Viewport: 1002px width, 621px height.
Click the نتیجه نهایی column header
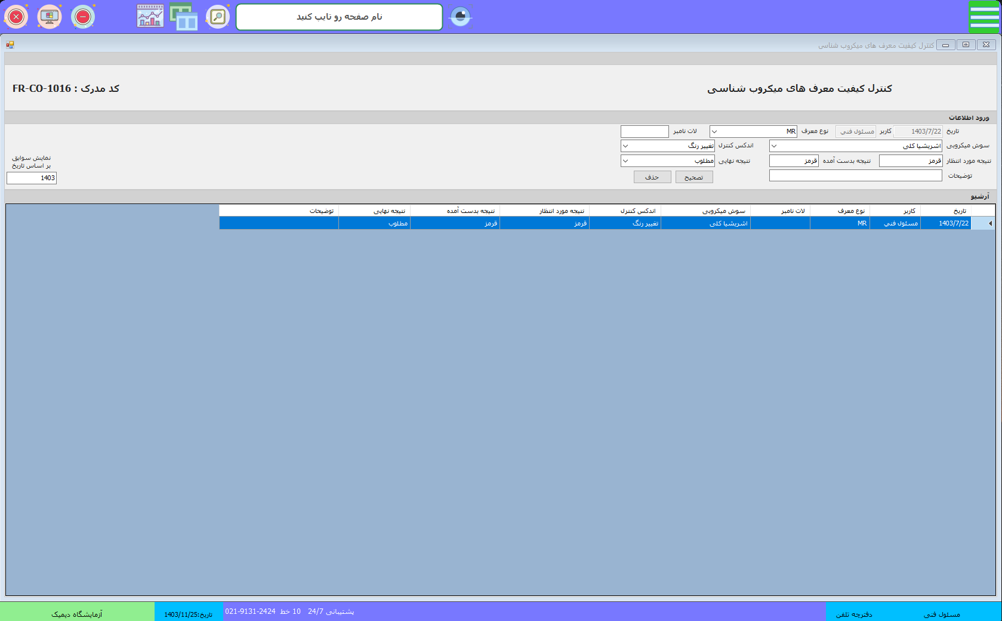[374, 211]
